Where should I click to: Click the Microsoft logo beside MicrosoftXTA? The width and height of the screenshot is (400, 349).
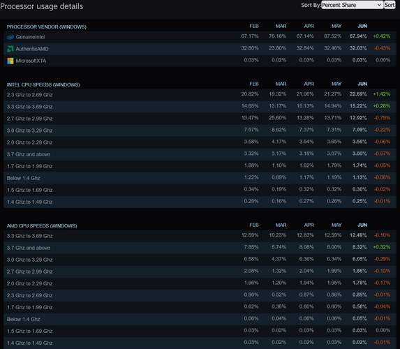[10, 61]
